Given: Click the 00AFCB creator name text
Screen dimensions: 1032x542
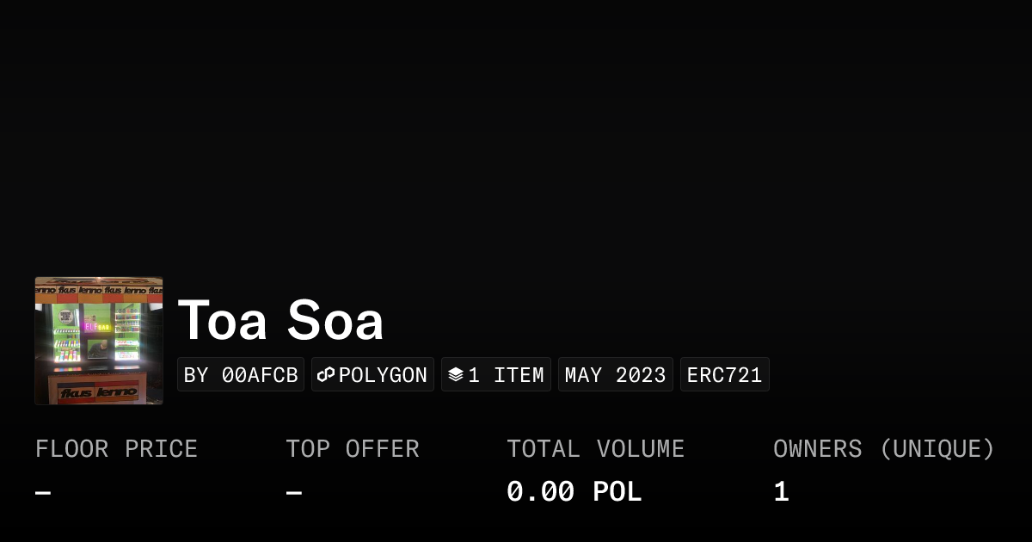Looking at the screenshot, I should [x=261, y=374].
